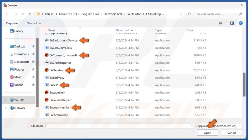Viewport: 248px width, 140px height.
Task: Open the Help icon
Action: tap(240, 23)
